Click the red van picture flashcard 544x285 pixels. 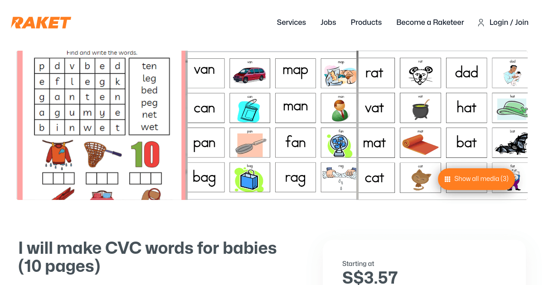click(x=249, y=73)
